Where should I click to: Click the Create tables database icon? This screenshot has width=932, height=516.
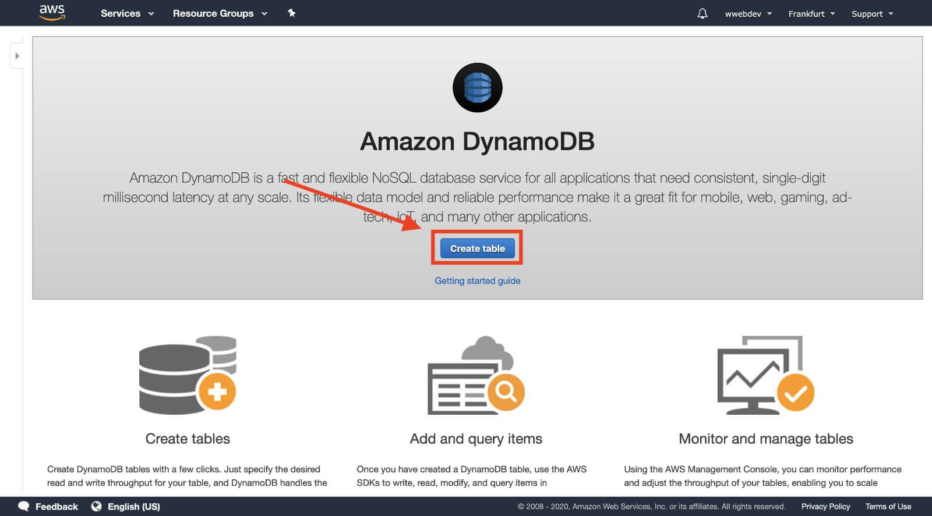click(188, 375)
